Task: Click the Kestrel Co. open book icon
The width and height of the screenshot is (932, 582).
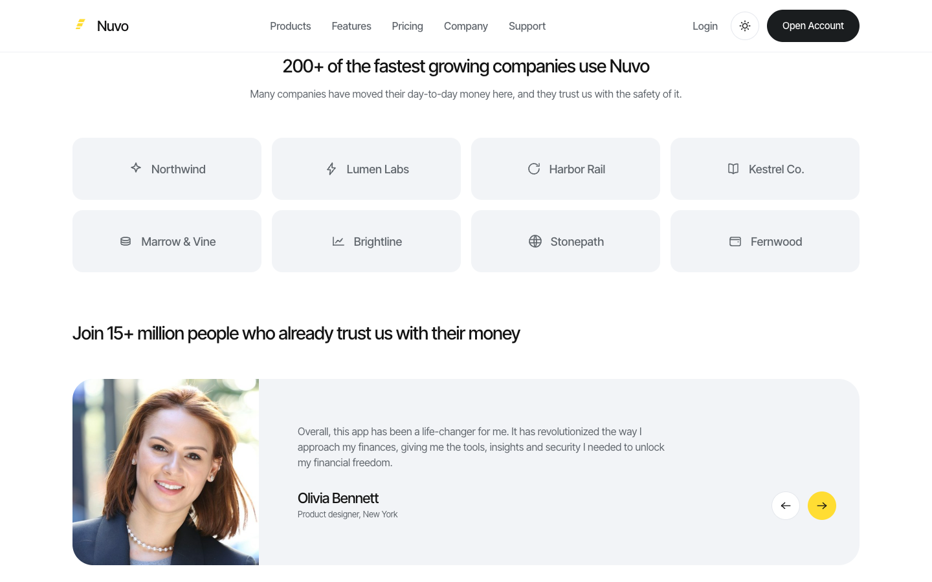Action: [733, 169]
